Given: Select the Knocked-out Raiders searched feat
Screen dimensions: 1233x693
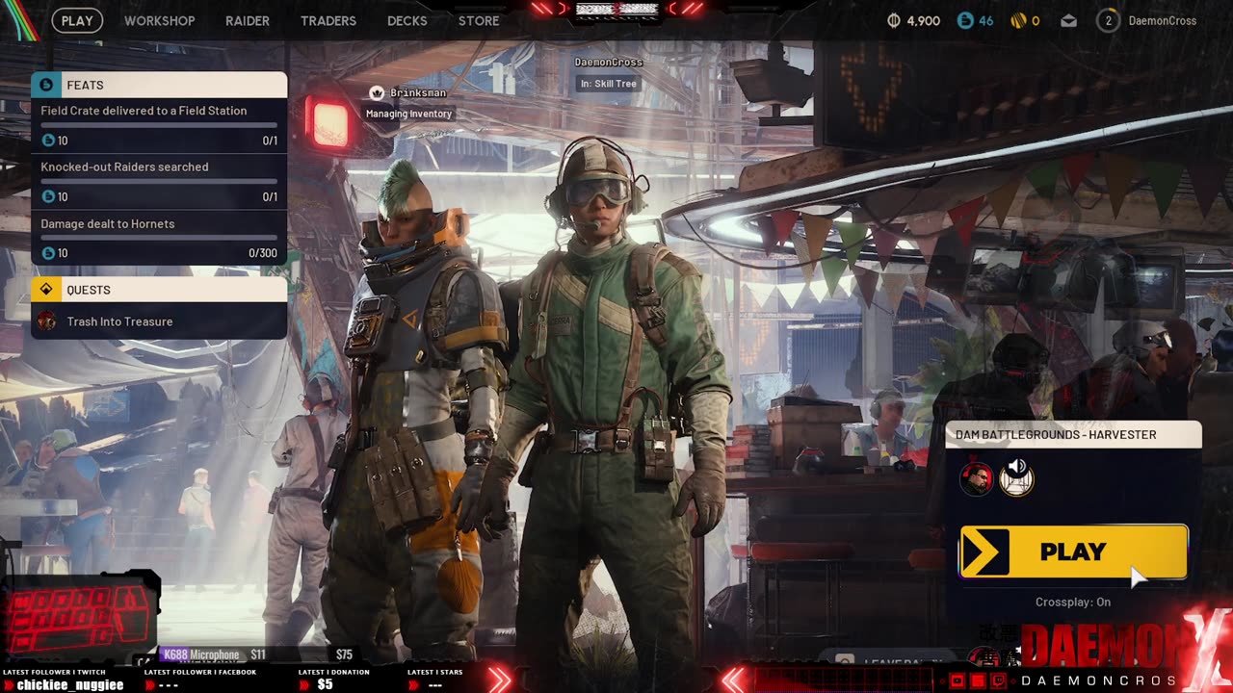Looking at the screenshot, I should 159,181.
